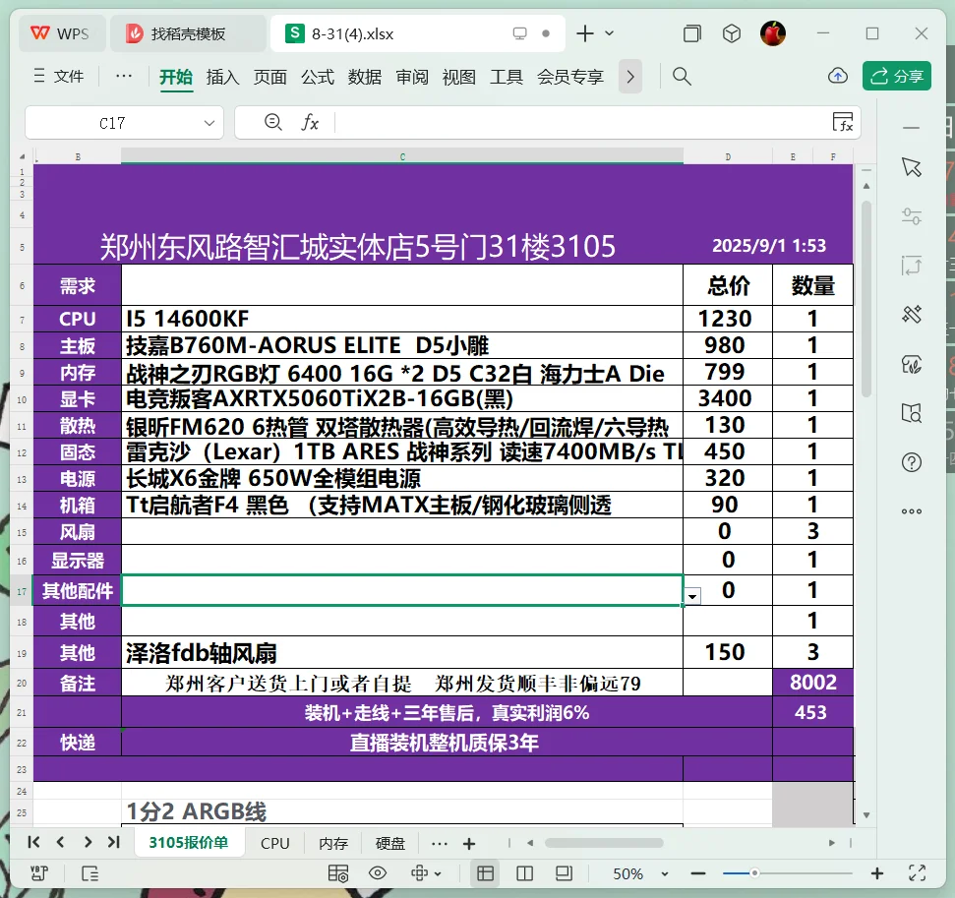This screenshot has height=898, width=955.
Task: Open the 审阅 ribbon tab
Action: click(412, 77)
